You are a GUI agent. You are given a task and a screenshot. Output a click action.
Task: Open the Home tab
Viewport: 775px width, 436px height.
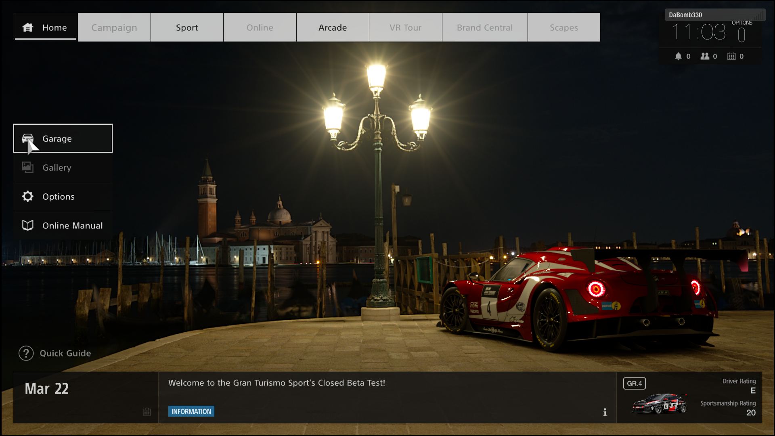45,27
